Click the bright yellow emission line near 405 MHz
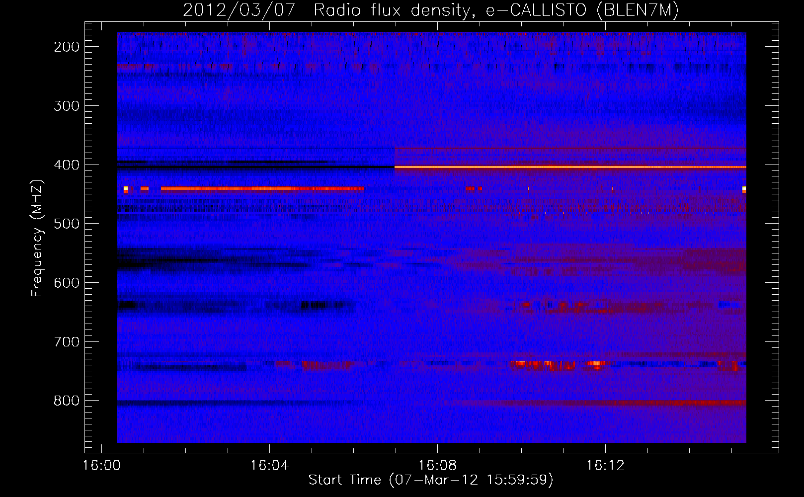The image size is (804, 497). 570,167
